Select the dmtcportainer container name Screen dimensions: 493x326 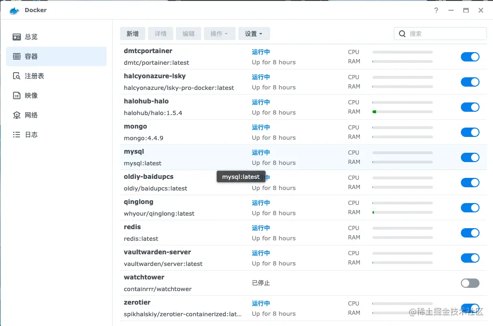pos(148,51)
